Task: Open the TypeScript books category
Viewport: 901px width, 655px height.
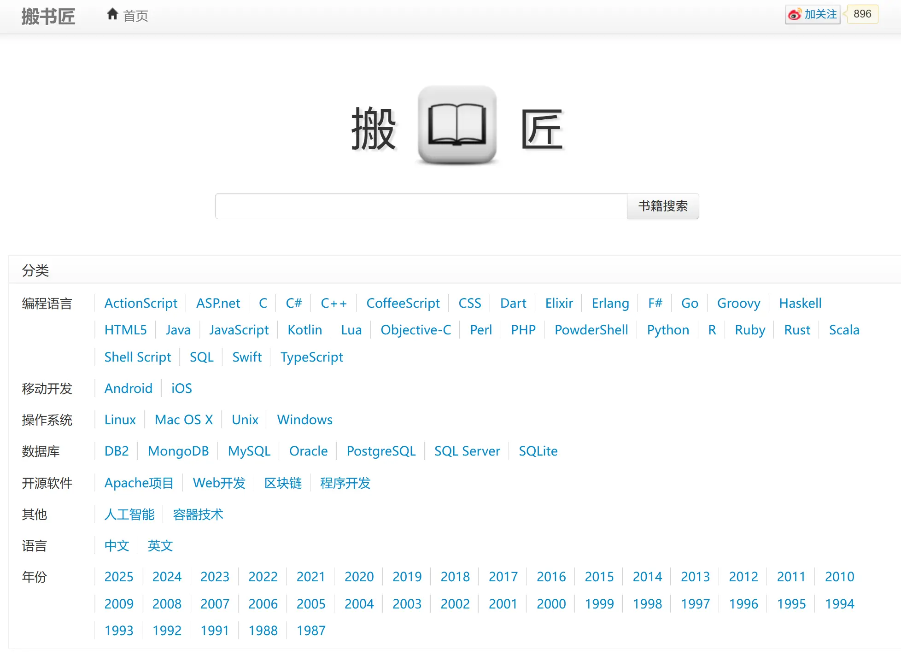Action: pos(311,357)
